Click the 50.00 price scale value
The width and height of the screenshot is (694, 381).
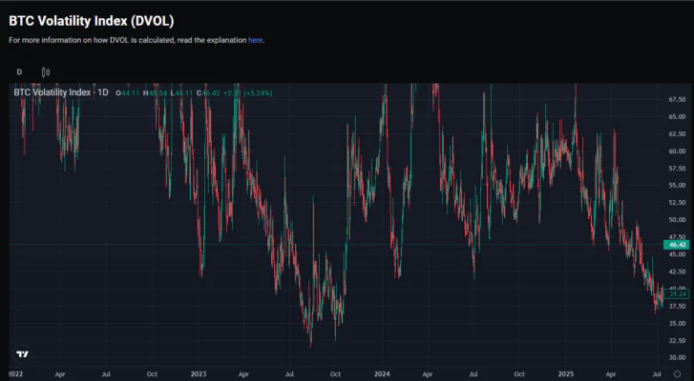(677, 219)
